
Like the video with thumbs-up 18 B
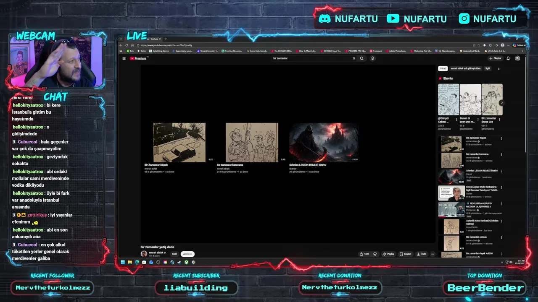(364, 254)
